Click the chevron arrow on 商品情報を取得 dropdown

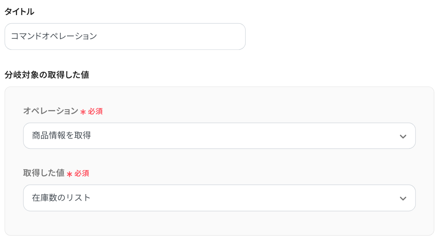[403, 136]
